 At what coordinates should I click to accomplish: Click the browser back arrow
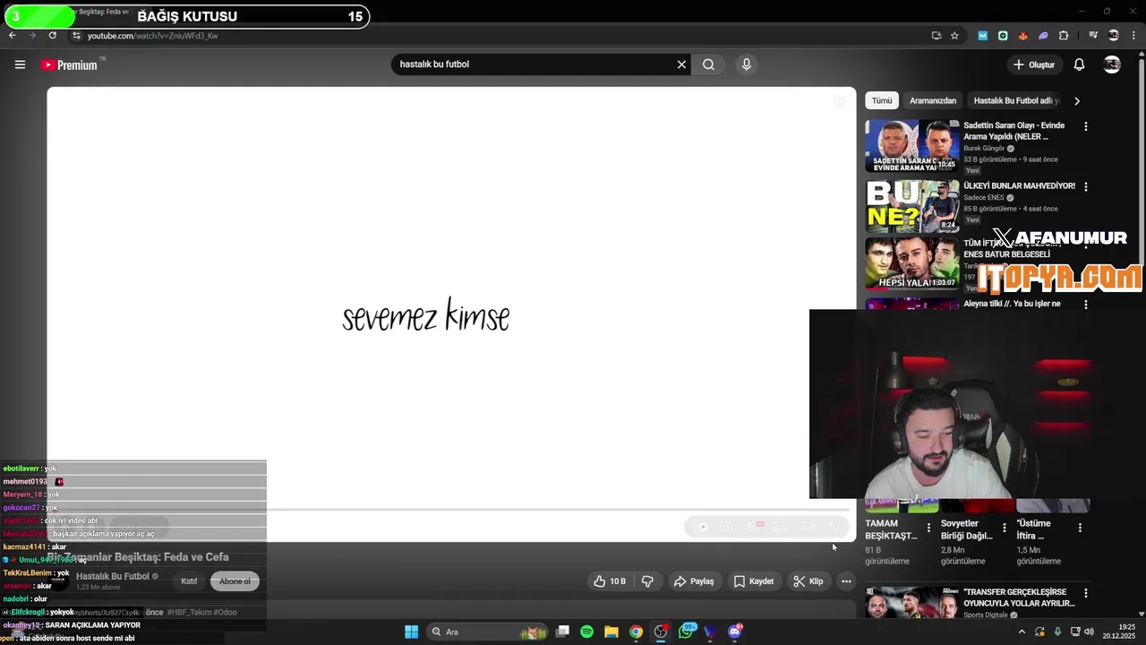12,36
